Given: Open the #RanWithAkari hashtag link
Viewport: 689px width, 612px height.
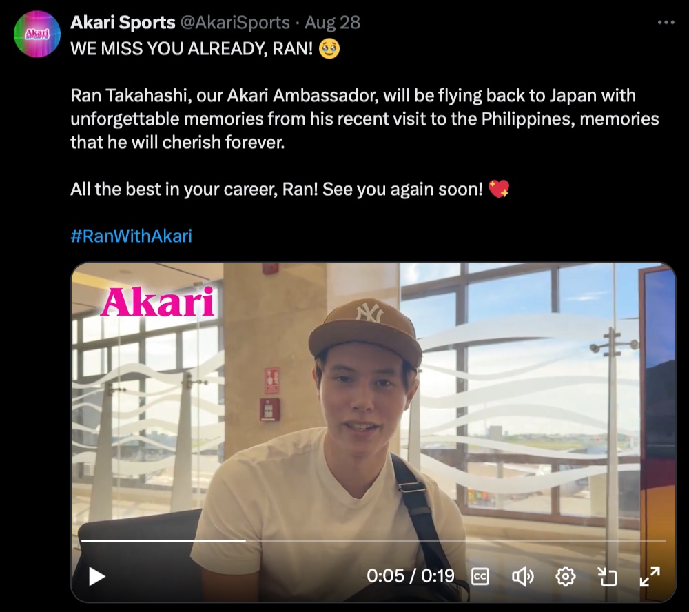Looking at the screenshot, I should (131, 236).
